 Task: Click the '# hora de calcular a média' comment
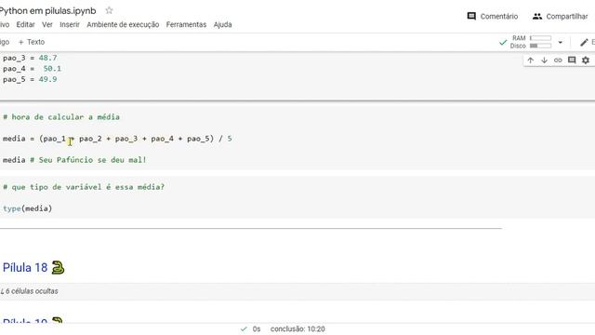[61, 117]
